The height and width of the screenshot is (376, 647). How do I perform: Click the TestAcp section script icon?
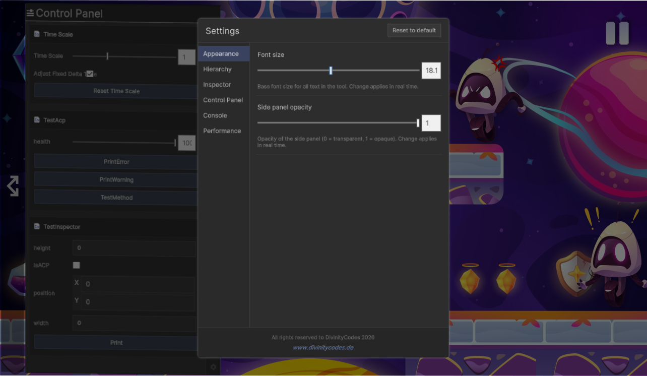tap(37, 120)
